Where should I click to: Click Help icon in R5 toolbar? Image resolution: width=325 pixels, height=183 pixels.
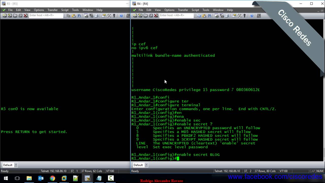click(x=121, y=16)
